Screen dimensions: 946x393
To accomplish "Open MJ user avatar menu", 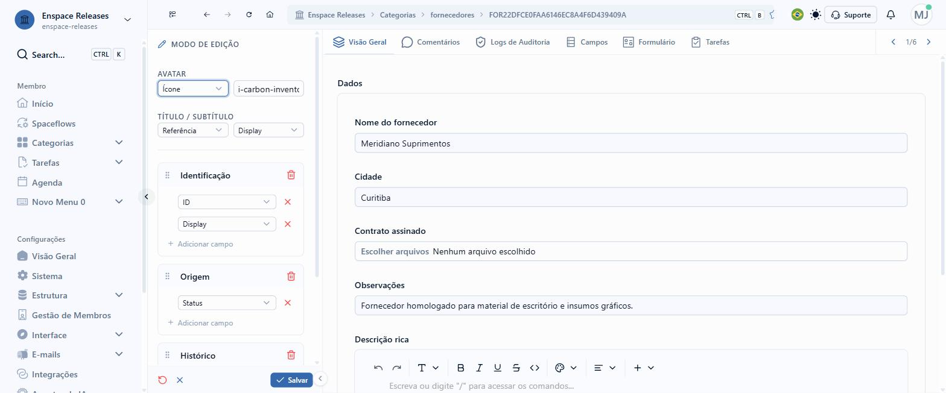I will [x=921, y=14].
